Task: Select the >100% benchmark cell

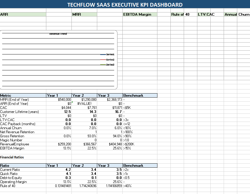Action: pyautogui.click(x=140, y=132)
